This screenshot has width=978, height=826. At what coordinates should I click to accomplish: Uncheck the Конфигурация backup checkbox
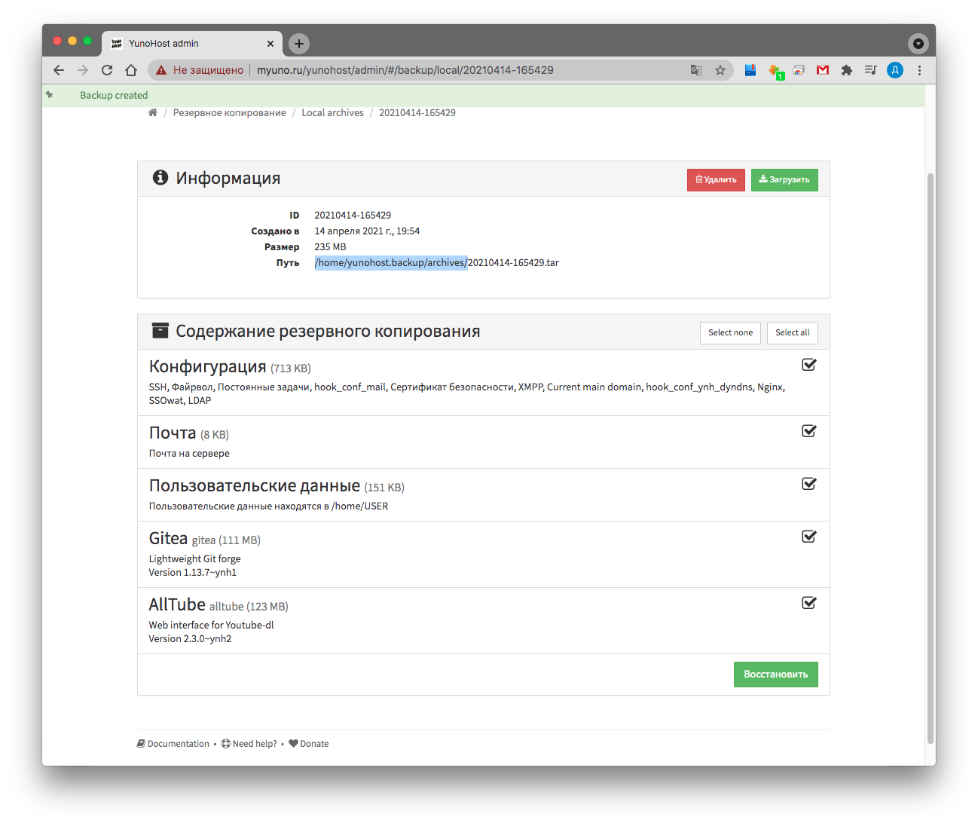coord(809,365)
